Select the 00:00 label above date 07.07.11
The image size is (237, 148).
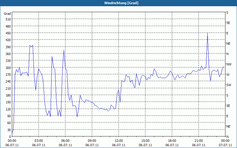pos(225,141)
